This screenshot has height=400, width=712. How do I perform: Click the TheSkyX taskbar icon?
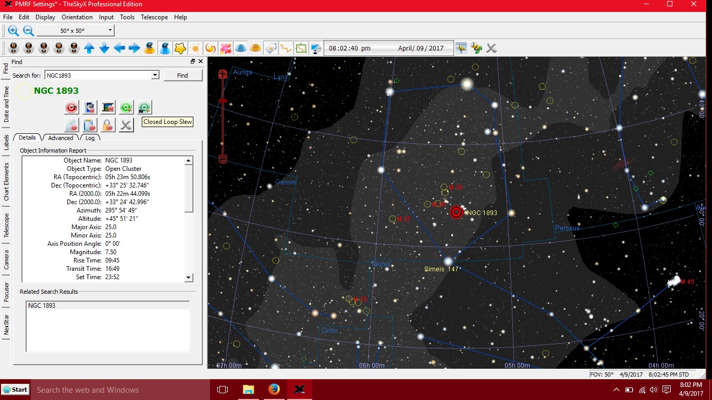[299, 389]
